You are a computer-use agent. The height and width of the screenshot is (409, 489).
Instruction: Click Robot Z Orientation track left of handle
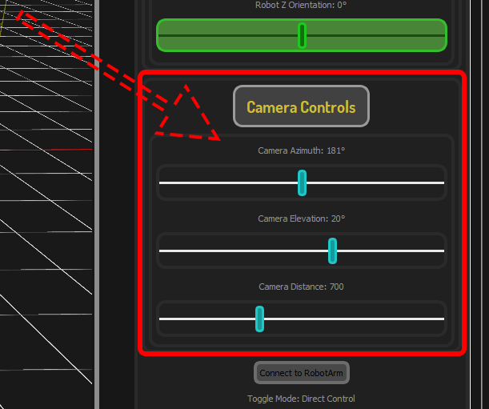click(228, 35)
